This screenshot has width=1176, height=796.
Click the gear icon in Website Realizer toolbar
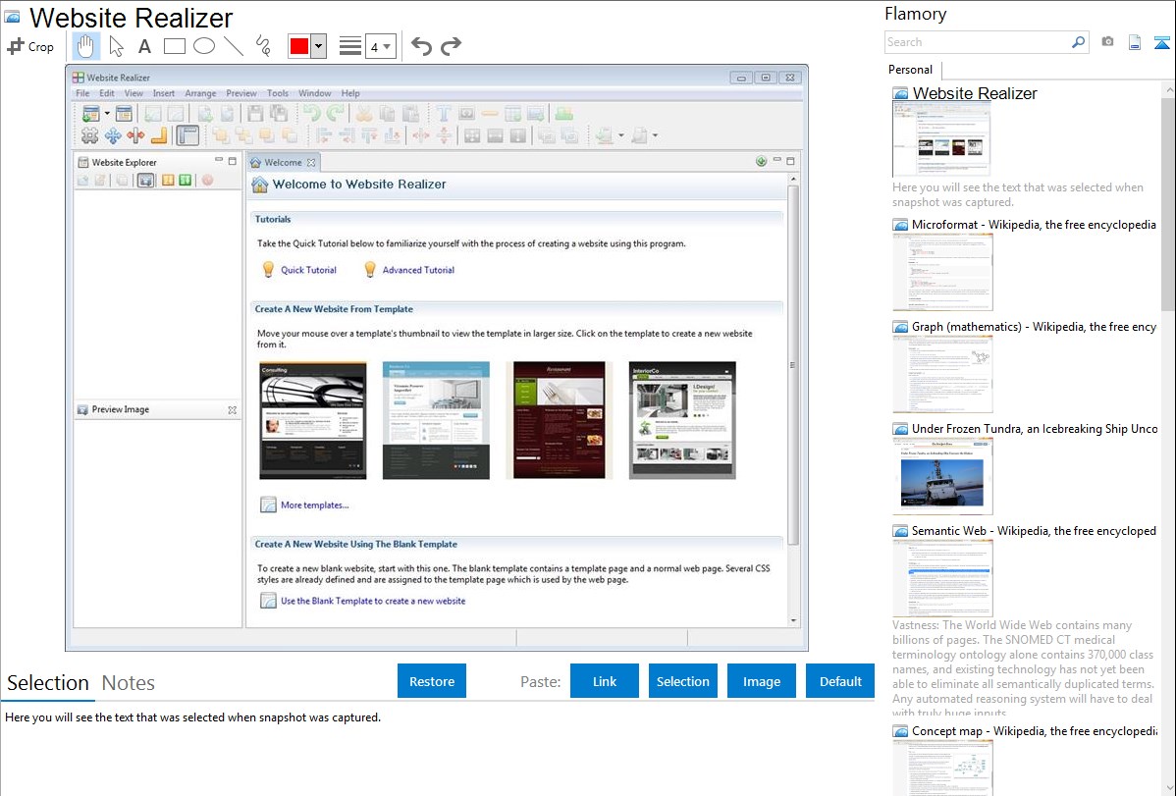[90, 135]
